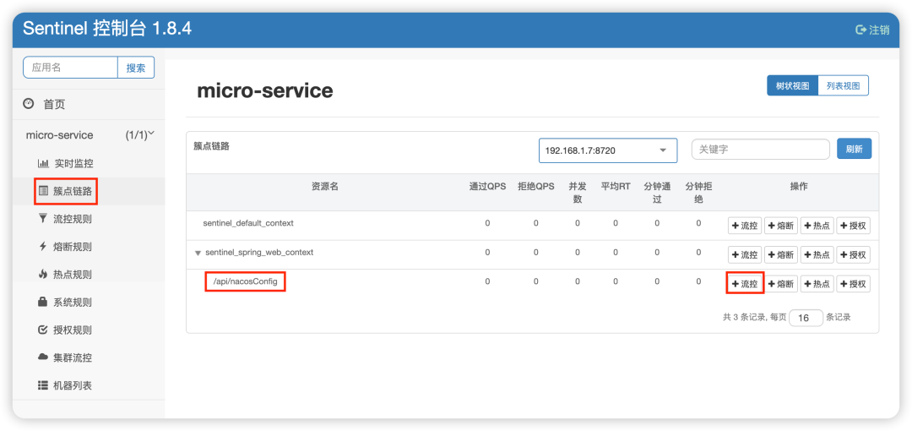
Task: Add 授权 for sentinel_default_context
Action: [x=853, y=226]
